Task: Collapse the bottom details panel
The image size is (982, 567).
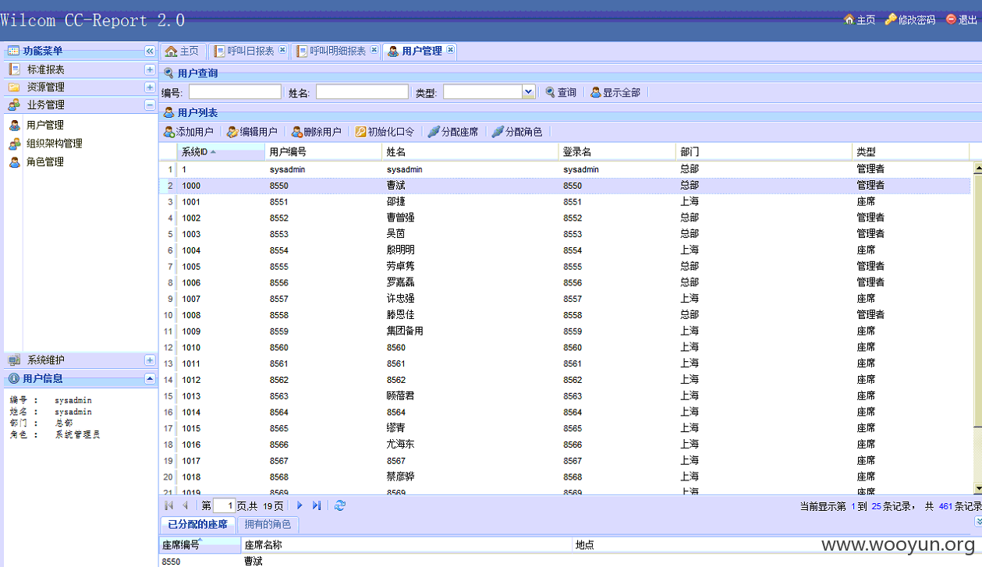Action: [978, 521]
